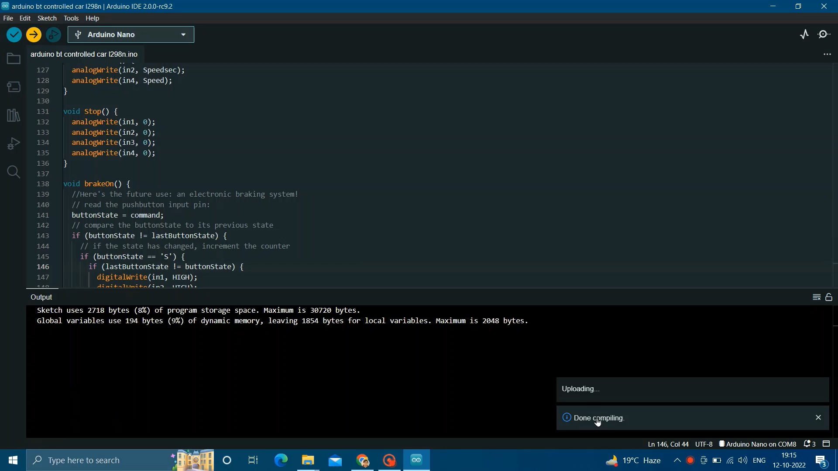This screenshot has height=471, width=838.
Task: Toggle the Output panel autoscroll lock
Action: click(829, 297)
